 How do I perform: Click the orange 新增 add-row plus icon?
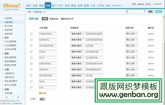coord(40,93)
